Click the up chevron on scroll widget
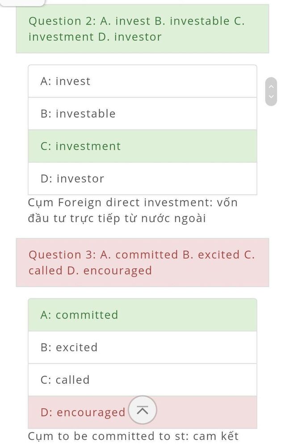This screenshot has width=285, height=447. click(x=271, y=86)
